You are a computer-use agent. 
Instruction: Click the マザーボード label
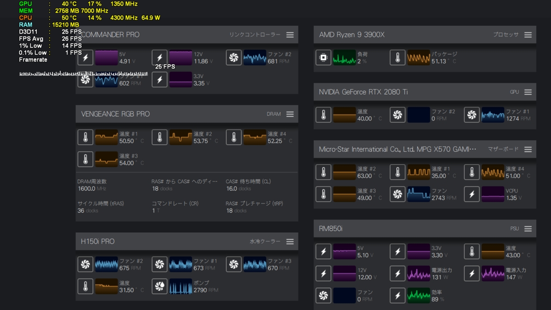(x=503, y=150)
